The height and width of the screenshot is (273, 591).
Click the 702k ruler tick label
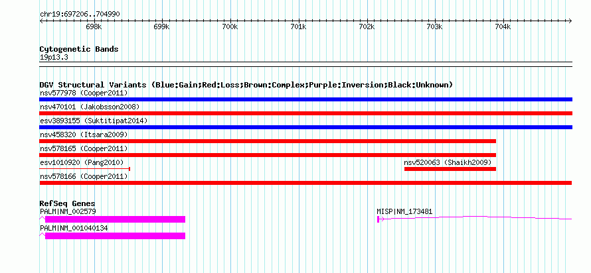pos(367,27)
